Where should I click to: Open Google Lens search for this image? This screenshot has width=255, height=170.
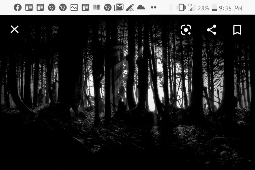pos(186,30)
